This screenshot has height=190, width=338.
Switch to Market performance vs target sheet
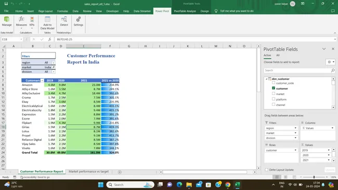pos(88,171)
